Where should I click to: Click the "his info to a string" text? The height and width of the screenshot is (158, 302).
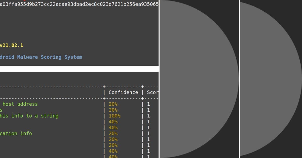click(x=29, y=116)
